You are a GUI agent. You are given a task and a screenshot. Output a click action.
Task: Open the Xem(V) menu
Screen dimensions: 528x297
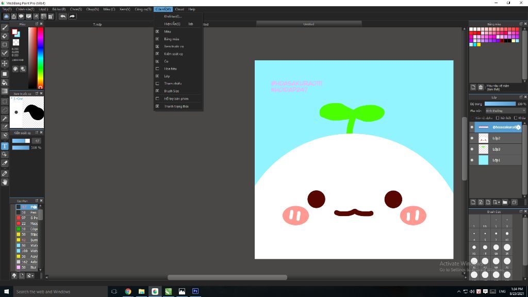125,9
